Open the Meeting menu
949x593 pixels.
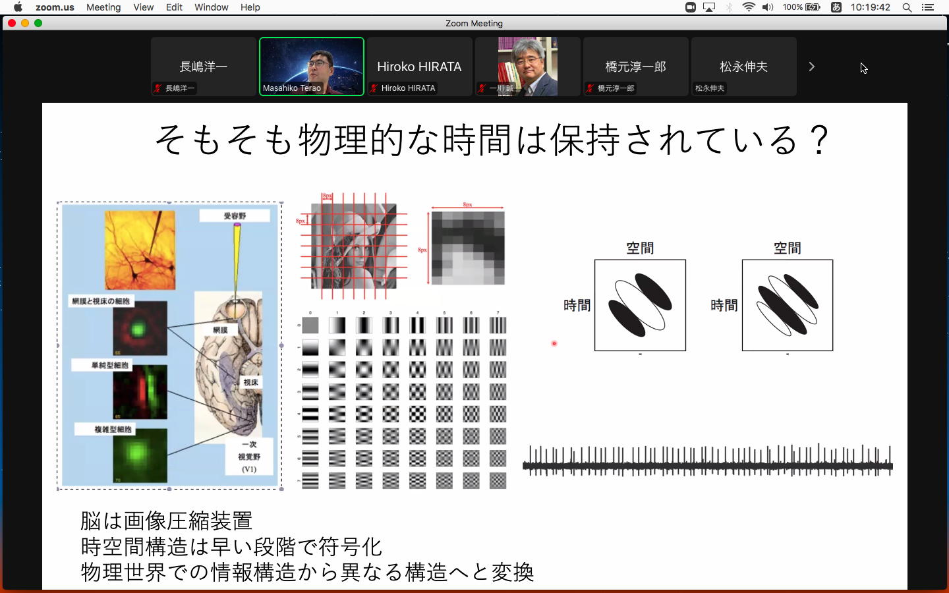coord(103,7)
